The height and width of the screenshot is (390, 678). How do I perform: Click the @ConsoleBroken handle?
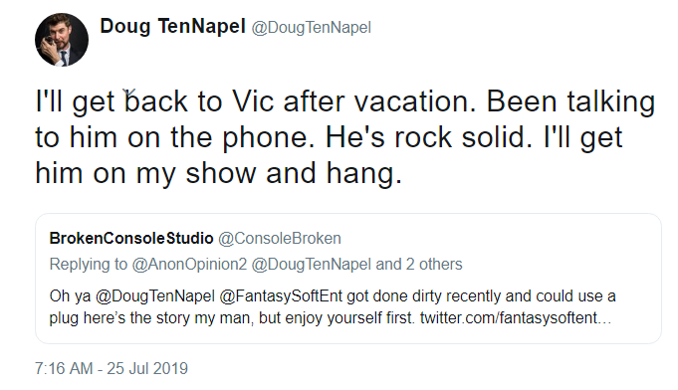click(280, 239)
